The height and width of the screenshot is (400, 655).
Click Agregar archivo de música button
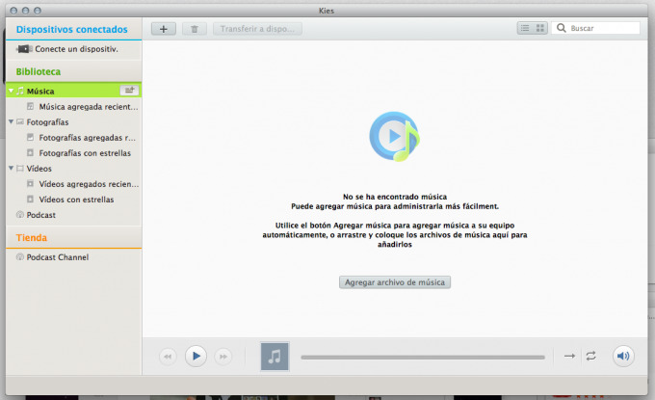[x=396, y=282]
